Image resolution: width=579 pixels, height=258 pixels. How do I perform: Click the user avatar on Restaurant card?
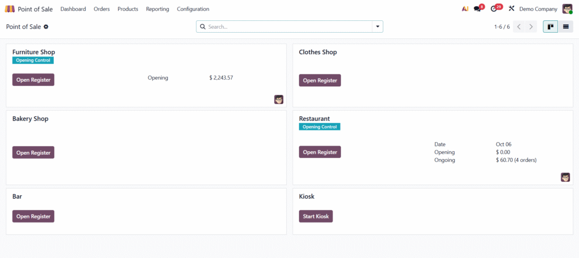(565, 177)
